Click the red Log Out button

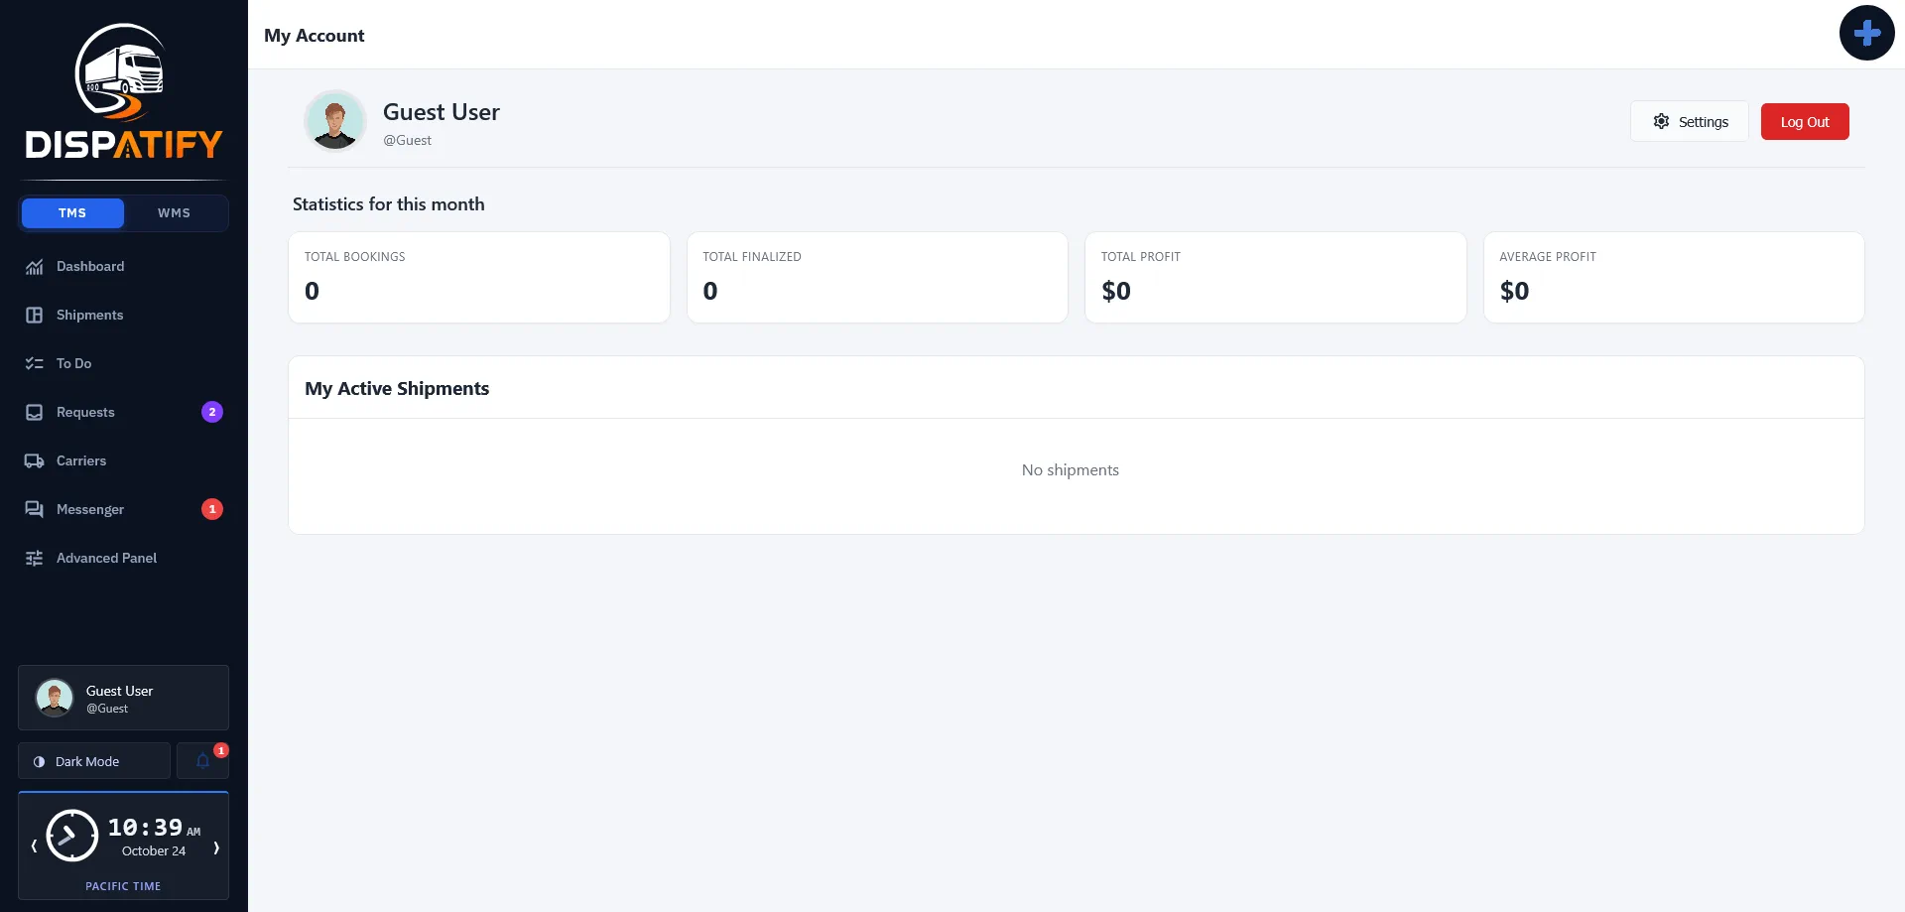(x=1805, y=122)
